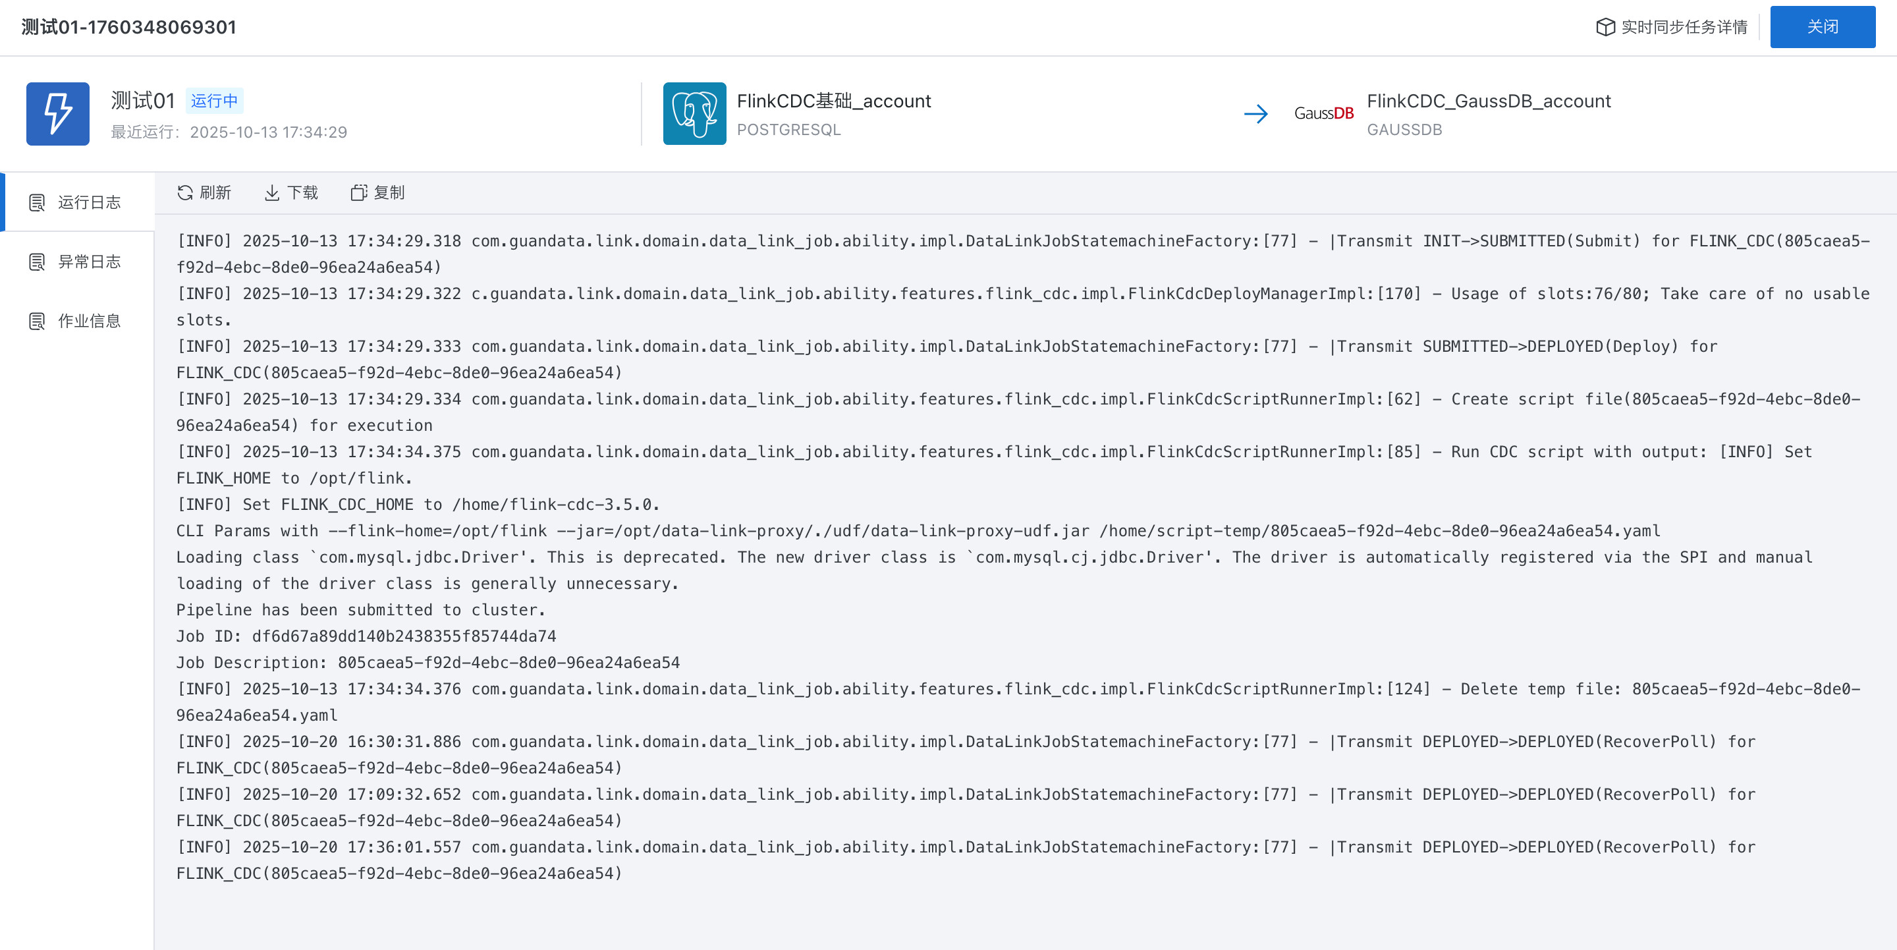The height and width of the screenshot is (950, 1897).
Task: Click the refresh icon in log toolbar
Action: pos(185,193)
